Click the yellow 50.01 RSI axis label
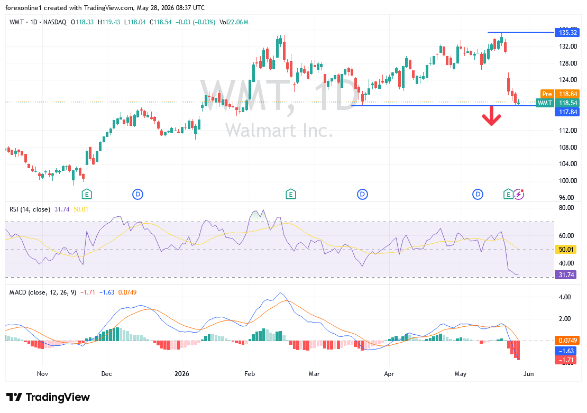Image resolution: width=587 pixels, height=413 pixels. [566, 250]
